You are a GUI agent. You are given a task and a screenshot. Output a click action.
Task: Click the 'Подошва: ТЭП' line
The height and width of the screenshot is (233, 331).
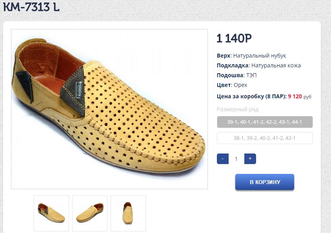coord(236,75)
